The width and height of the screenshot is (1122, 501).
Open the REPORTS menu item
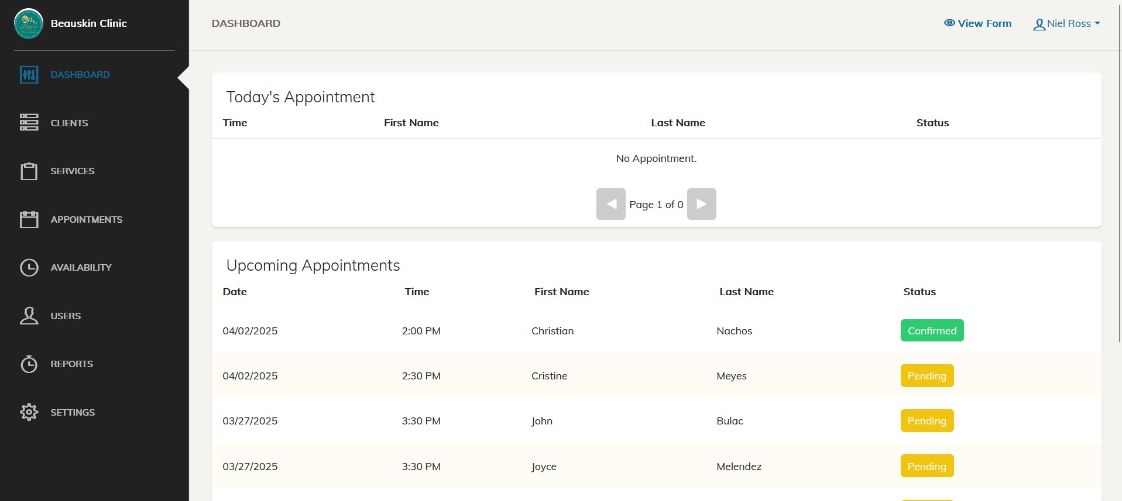[x=71, y=364]
